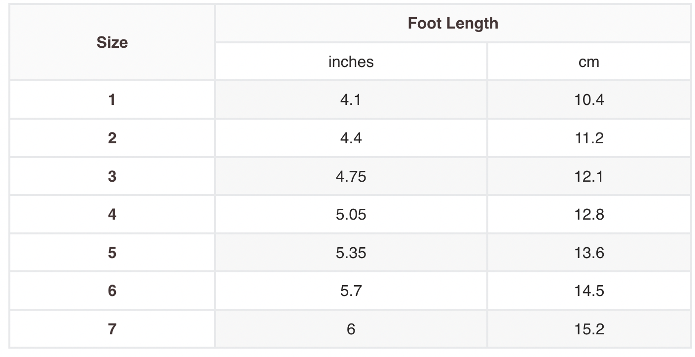Select the cm subheader cell
Image resolution: width=695 pixels, height=357 pixels.
pos(588,62)
